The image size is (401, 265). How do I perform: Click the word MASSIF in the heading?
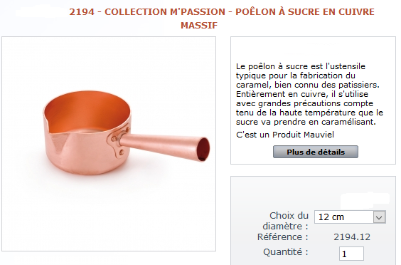tap(199, 25)
